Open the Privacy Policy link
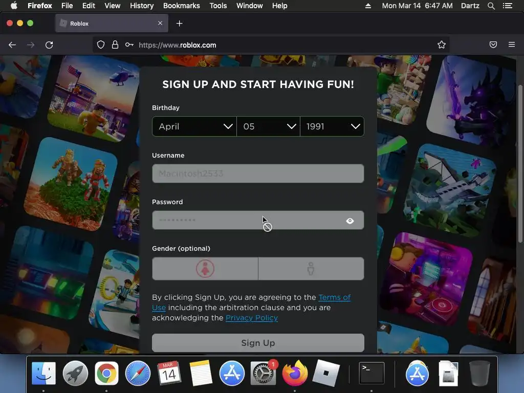This screenshot has height=393, width=524. coord(252,318)
